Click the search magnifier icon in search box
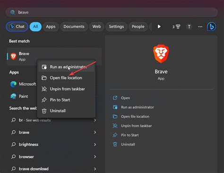This screenshot has width=224, height=173. 13,12
